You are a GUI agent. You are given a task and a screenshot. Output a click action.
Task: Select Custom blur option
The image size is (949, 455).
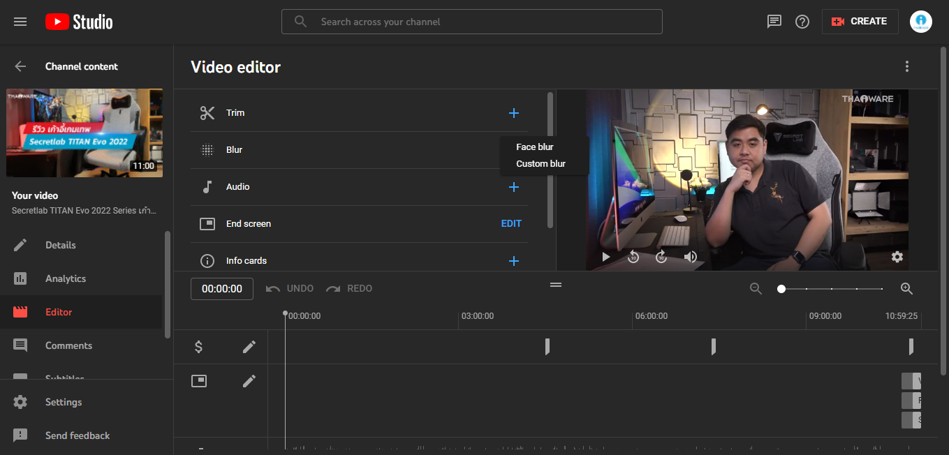(x=540, y=164)
